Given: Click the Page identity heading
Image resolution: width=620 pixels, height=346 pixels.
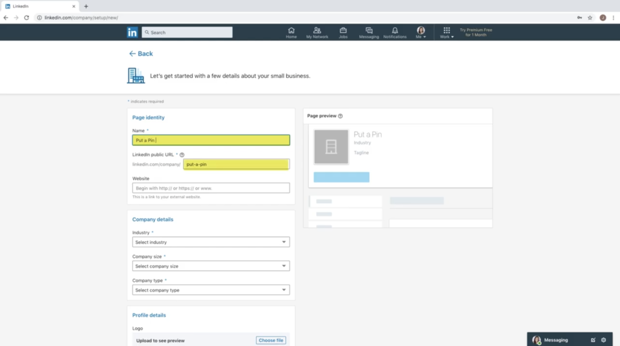Looking at the screenshot, I should (x=148, y=118).
